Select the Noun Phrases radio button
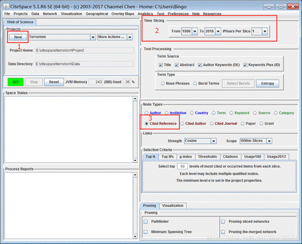 tap(162, 84)
